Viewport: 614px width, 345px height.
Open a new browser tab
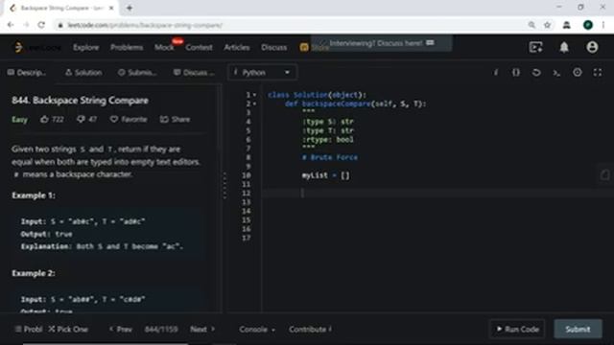[130, 8]
